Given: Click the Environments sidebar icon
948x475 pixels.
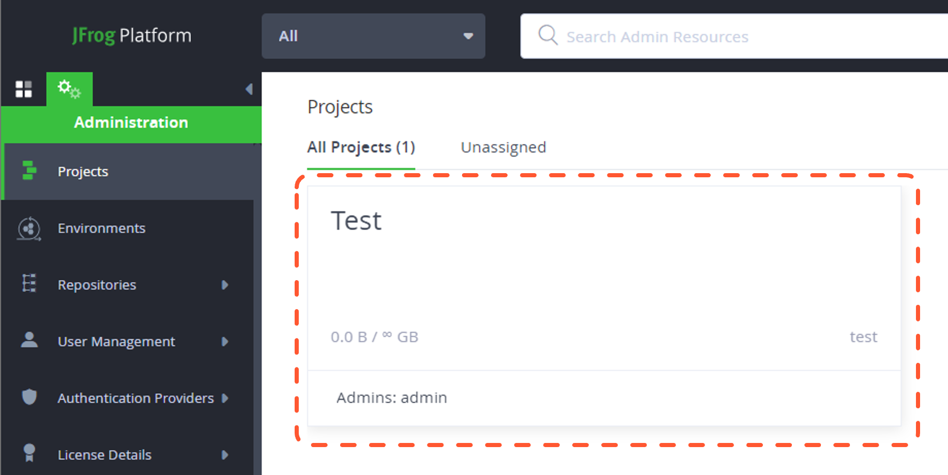Looking at the screenshot, I should click(x=29, y=228).
